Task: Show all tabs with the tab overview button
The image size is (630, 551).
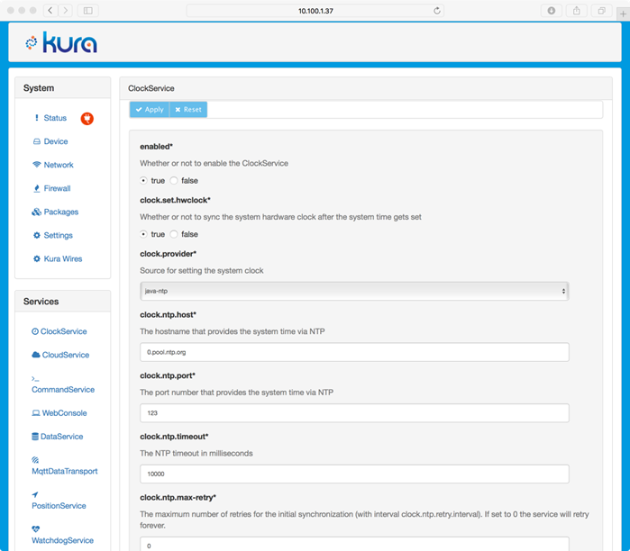Action: click(601, 11)
